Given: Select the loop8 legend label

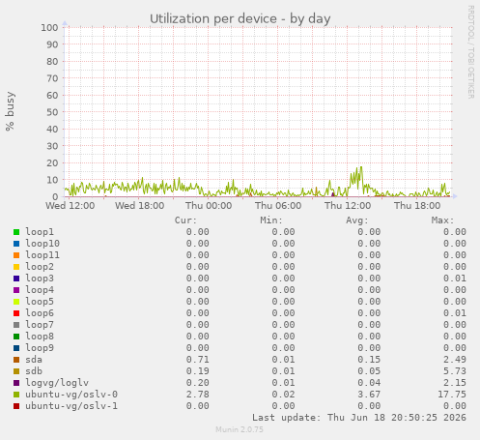Looking at the screenshot, I should (x=40, y=337).
